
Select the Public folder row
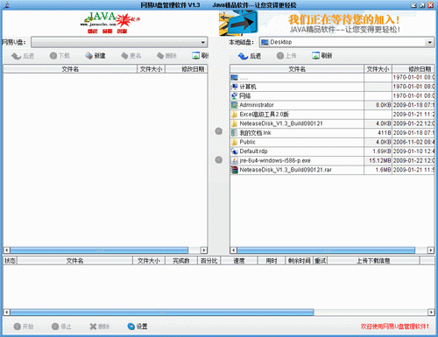[332, 142]
